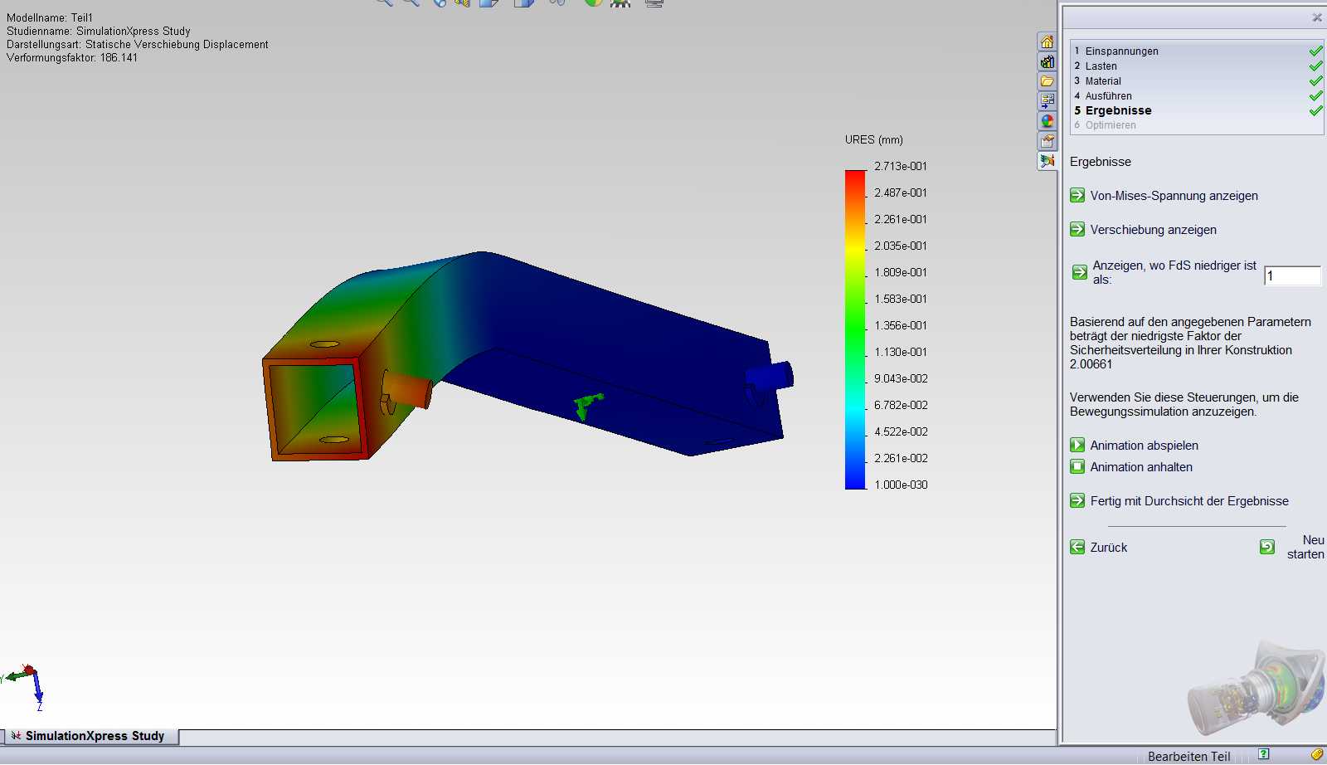The height and width of the screenshot is (765, 1327).
Task: Open the Design Library bar-chart tab
Action: pyautogui.click(x=1047, y=62)
